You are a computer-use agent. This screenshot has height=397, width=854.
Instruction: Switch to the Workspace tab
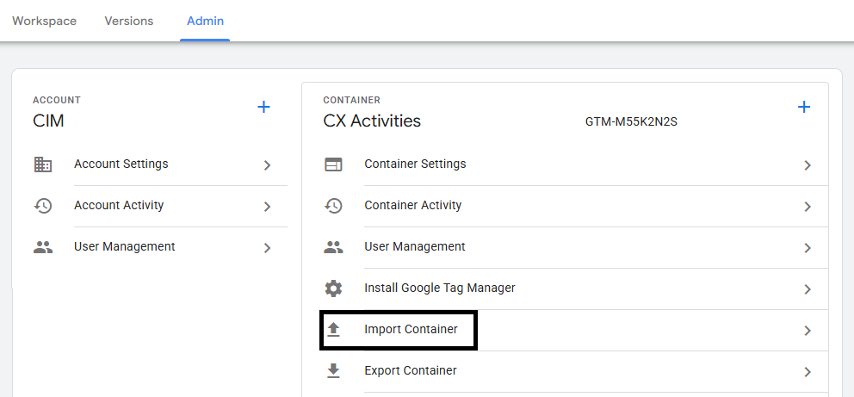[x=44, y=21]
